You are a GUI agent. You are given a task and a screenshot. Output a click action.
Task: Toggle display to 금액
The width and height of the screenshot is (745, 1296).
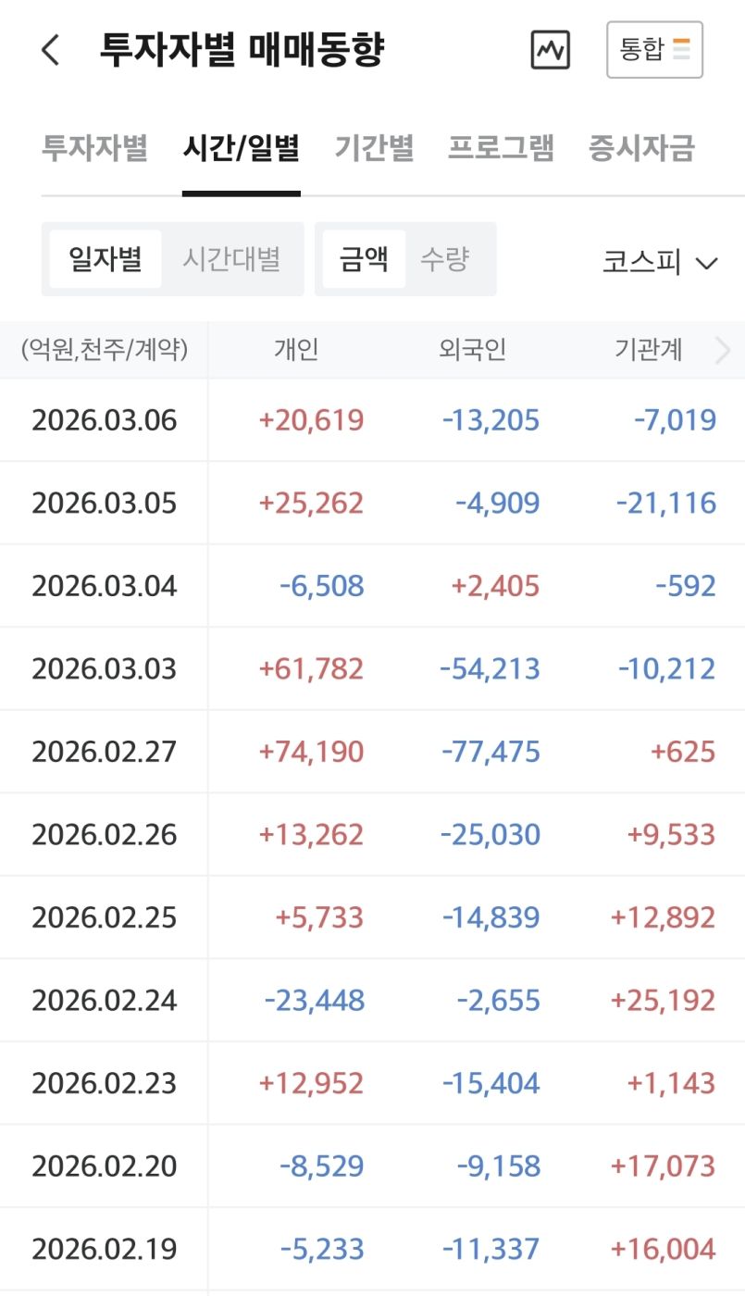click(x=364, y=259)
